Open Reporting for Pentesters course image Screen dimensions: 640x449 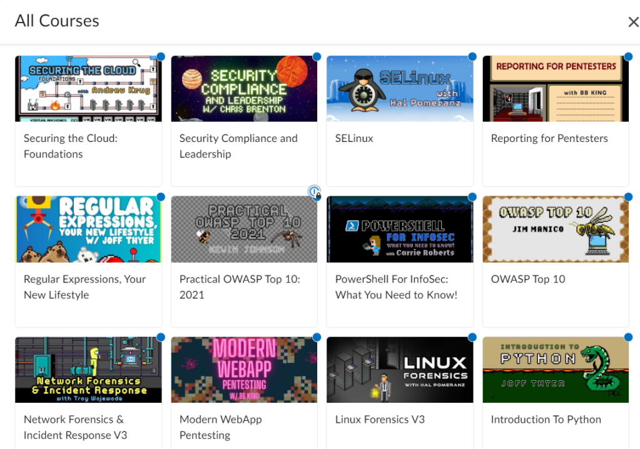tap(556, 89)
